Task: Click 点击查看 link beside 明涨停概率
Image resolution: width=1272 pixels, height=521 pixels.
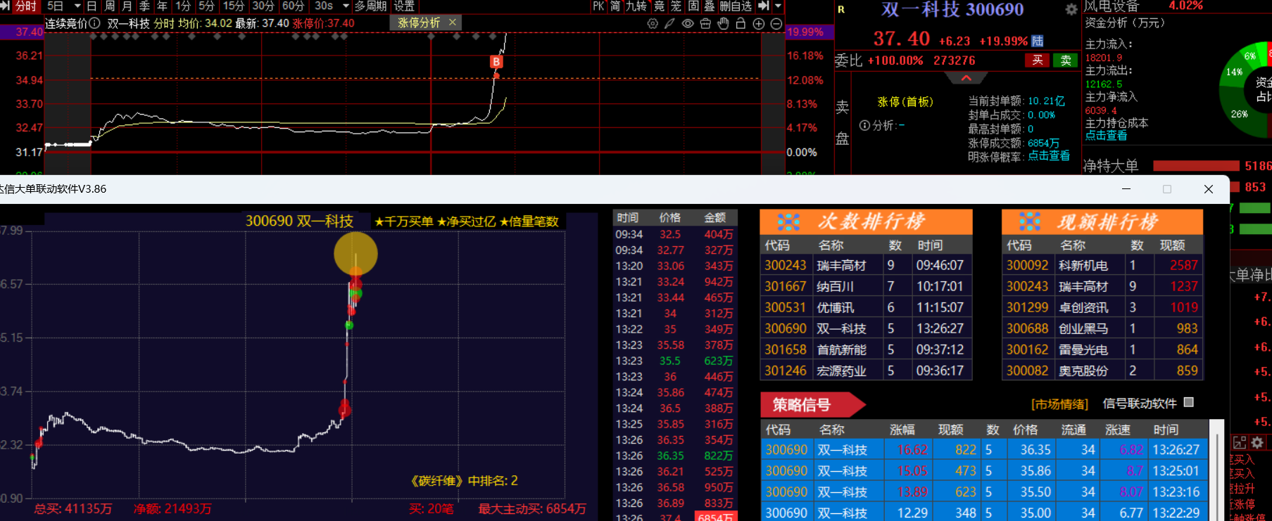Action: coord(1048,156)
